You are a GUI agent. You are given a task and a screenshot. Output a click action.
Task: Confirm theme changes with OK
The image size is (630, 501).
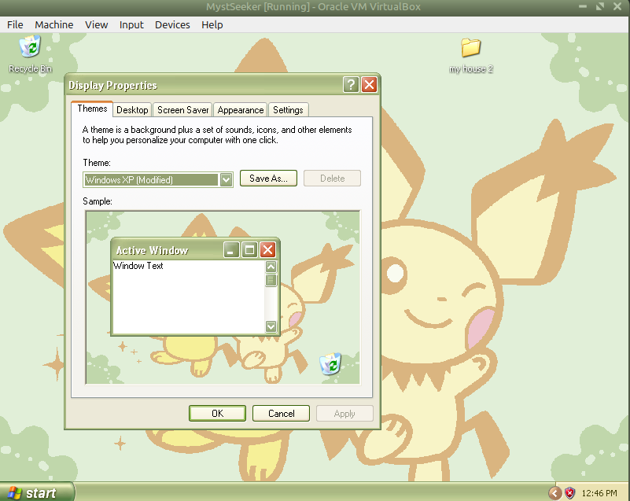click(217, 413)
